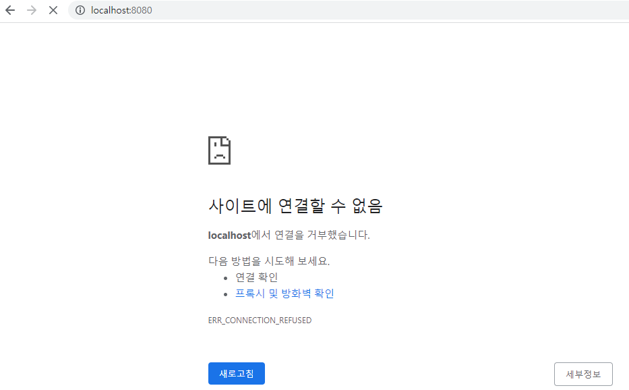Click the 연결 확인 bullet item
This screenshot has width=629, height=390.
click(256, 277)
